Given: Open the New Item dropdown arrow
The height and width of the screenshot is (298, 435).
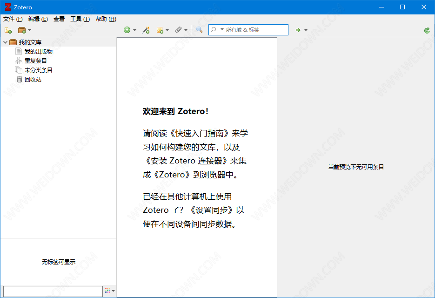Looking at the screenshot, I should pyautogui.click(x=135, y=30).
